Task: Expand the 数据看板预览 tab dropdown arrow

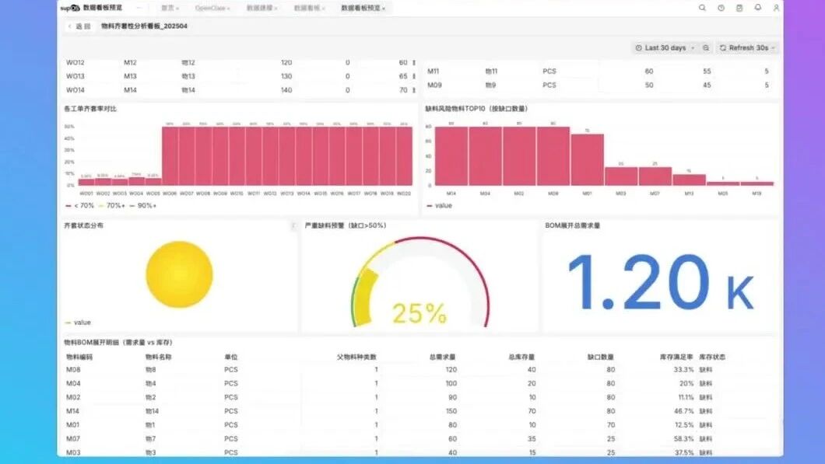Action: pos(384,9)
